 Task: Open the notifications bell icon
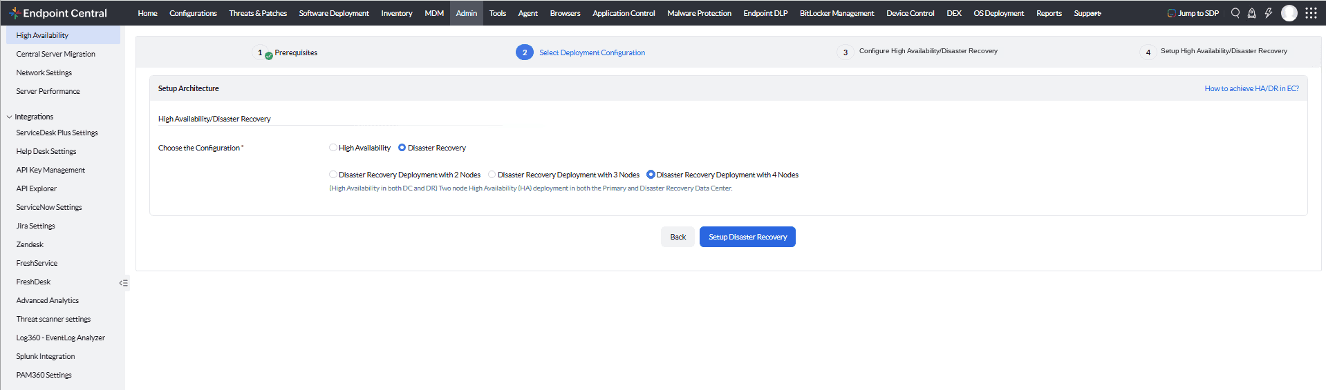point(1251,13)
